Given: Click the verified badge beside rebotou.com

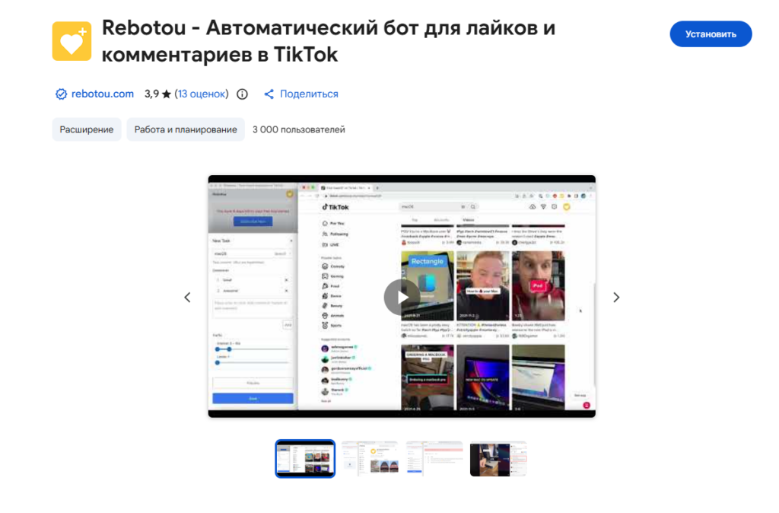Looking at the screenshot, I should point(61,94).
